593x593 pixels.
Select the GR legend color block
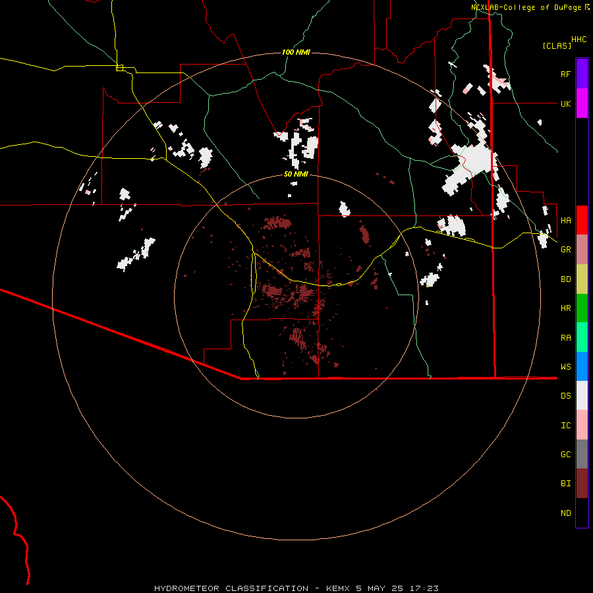(x=582, y=249)
